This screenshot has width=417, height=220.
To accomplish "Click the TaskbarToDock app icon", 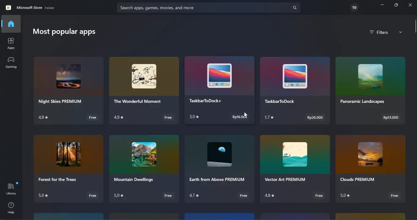I will pos(295,76).
